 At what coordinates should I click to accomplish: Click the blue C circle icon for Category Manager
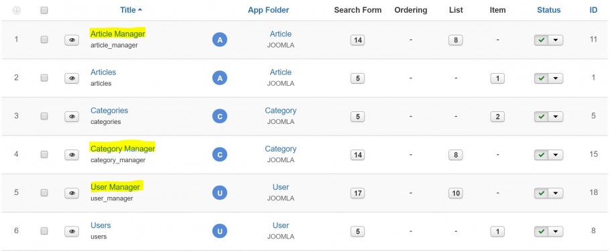point(220,155)
